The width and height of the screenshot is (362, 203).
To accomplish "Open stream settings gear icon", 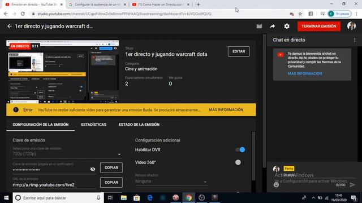I will pyautogui.click(x=287, y=27).
